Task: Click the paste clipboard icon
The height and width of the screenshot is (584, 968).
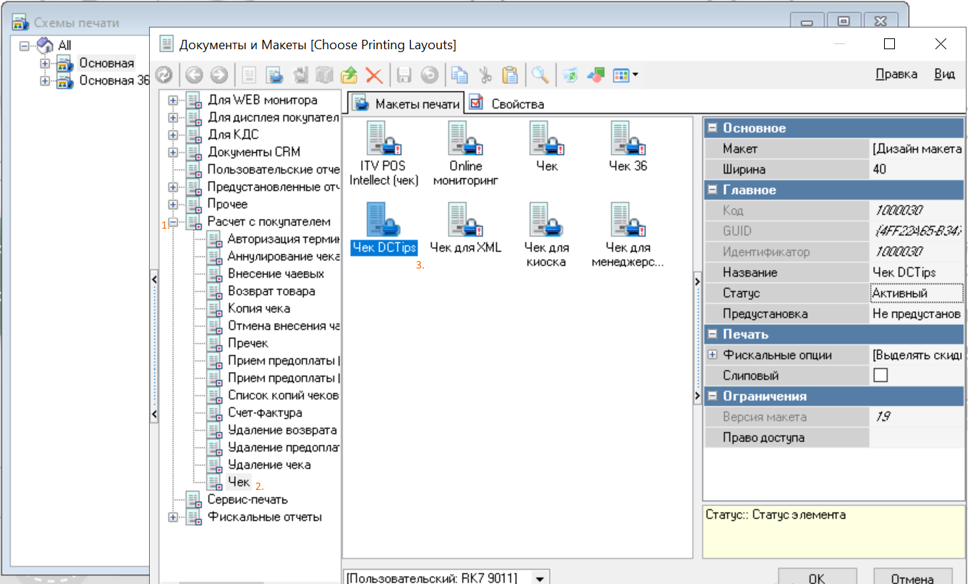Action: point(510,75)
